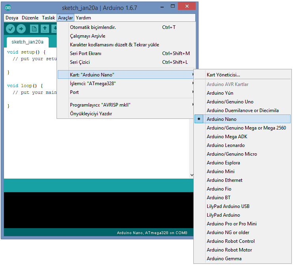Click the New sketch toolbar icon

point(34,29)
